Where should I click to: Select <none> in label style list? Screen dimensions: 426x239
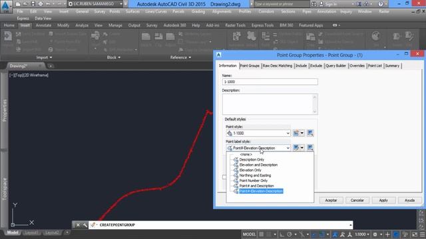click(x=246, y=154)
